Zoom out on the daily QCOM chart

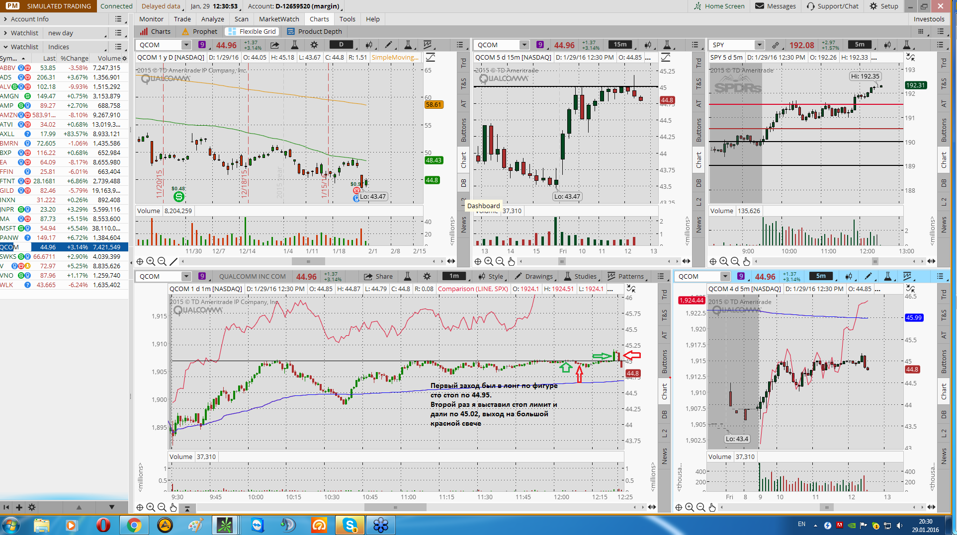(162, 261)
